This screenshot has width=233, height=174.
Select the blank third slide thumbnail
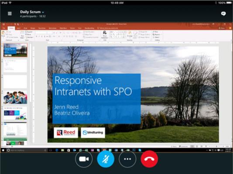click(x=15, y=82)
